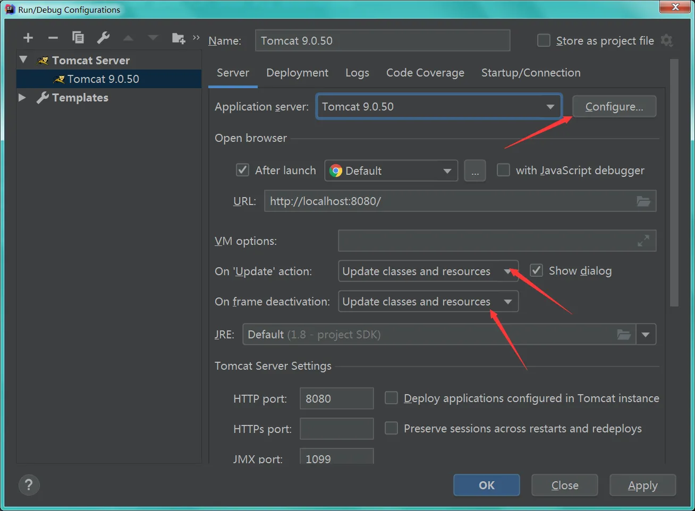This screenshot has height=511, width=695.
Task: Browse JRE folder icon
Action: point(624,335)
